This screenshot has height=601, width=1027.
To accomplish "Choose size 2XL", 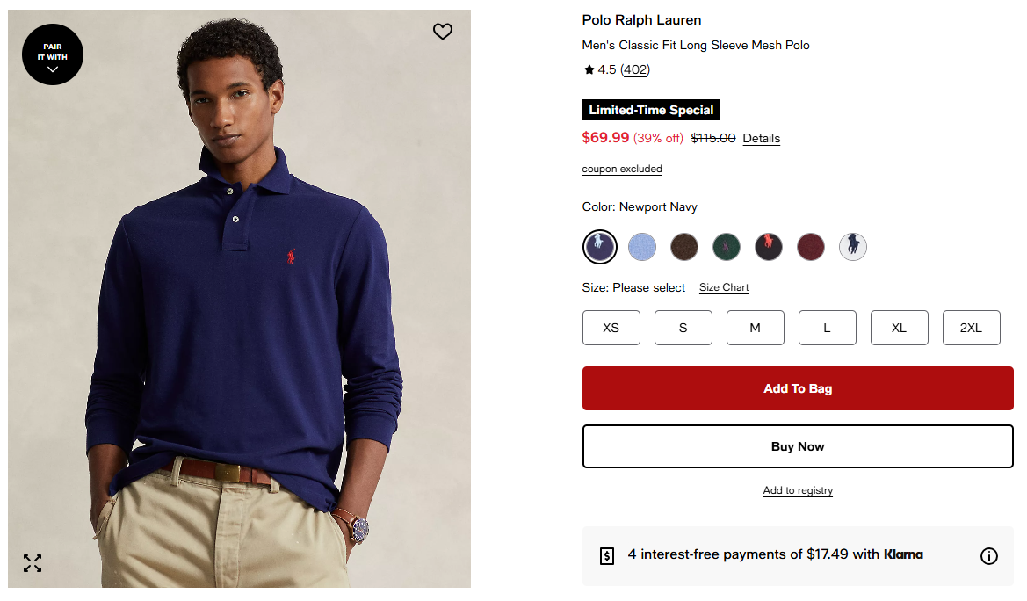I will [971, 328].
